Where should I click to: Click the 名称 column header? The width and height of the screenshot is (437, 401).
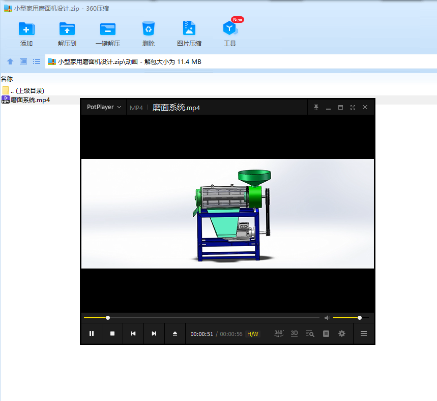point(7,79)
